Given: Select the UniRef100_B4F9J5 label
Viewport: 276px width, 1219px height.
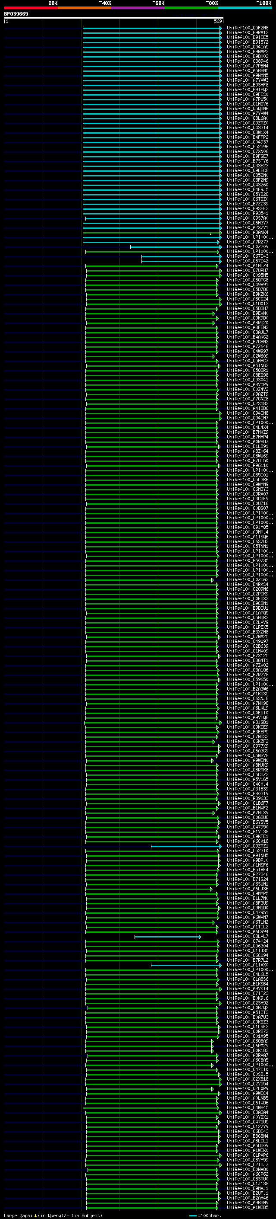Looking at the screenshot, I should point(248,189).
